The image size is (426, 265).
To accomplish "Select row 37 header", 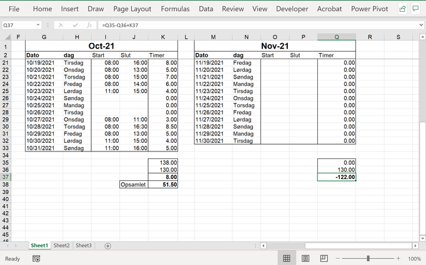I will [6, 177].
